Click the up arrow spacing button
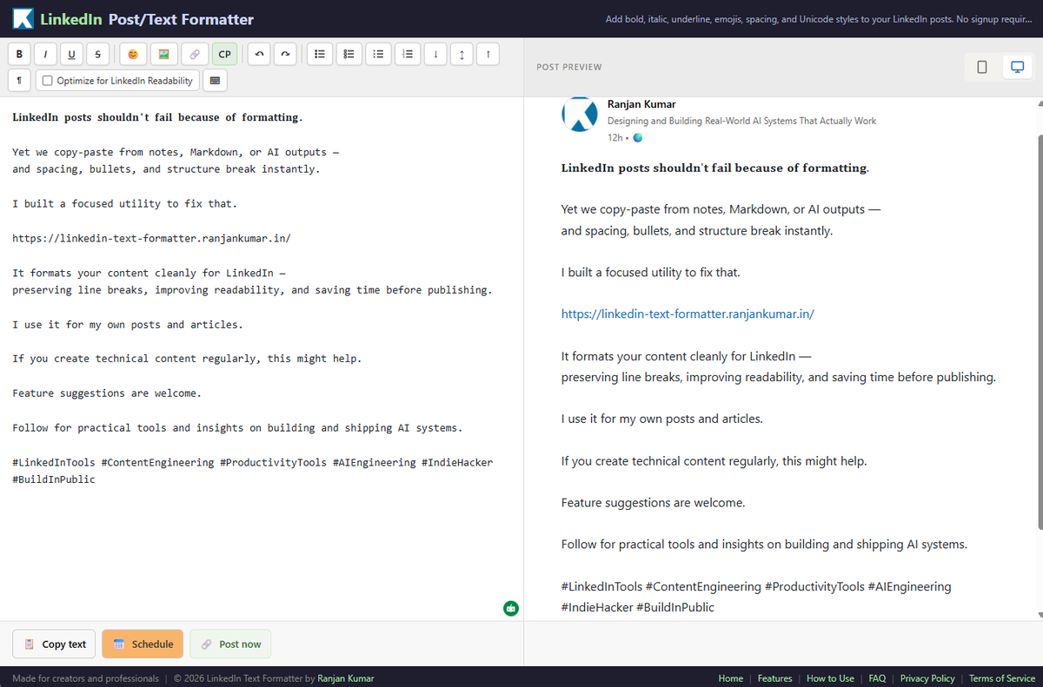1043x687 pixels. [488, 54]
